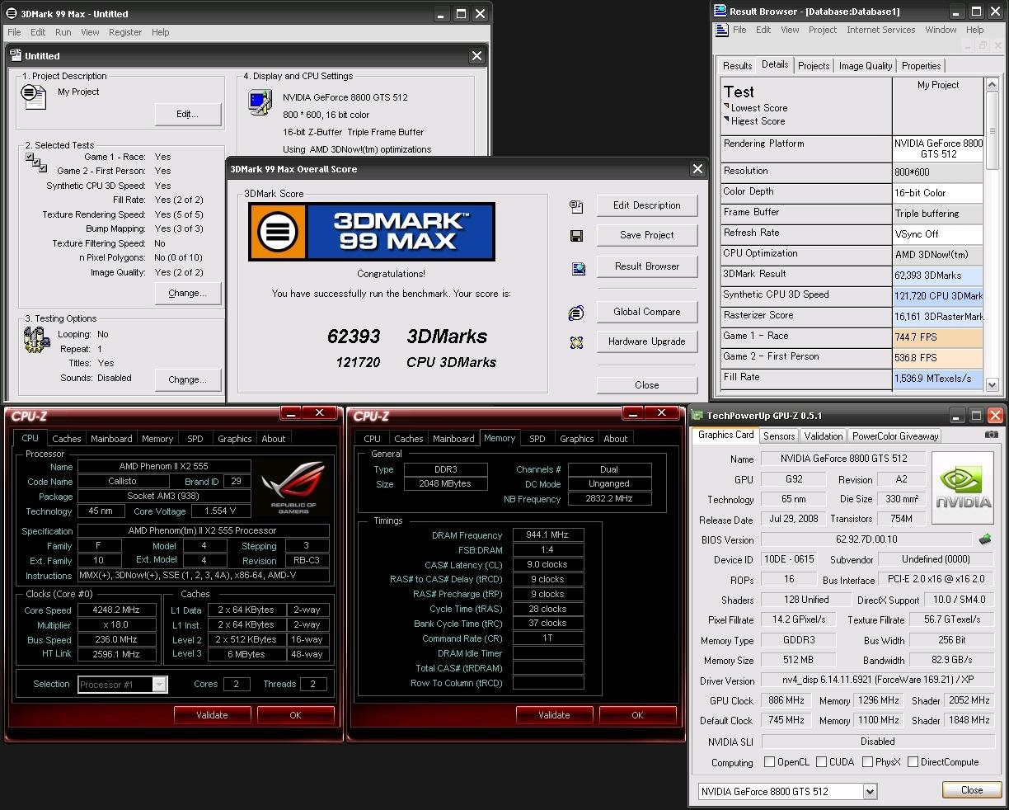This screenshot has width=1009, height=810.
Task: Open the Caches tab in left CPU-Z window
Action: click(x=67, y=439)
